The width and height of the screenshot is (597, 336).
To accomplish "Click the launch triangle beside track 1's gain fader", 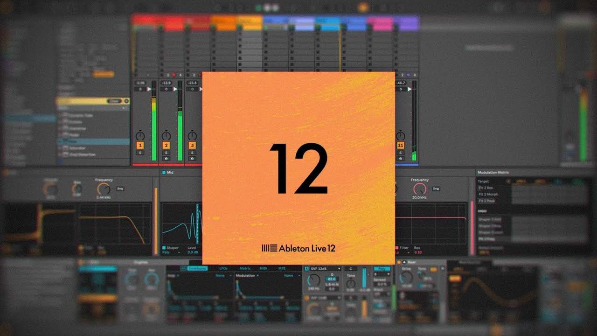I will click(148, 89).
